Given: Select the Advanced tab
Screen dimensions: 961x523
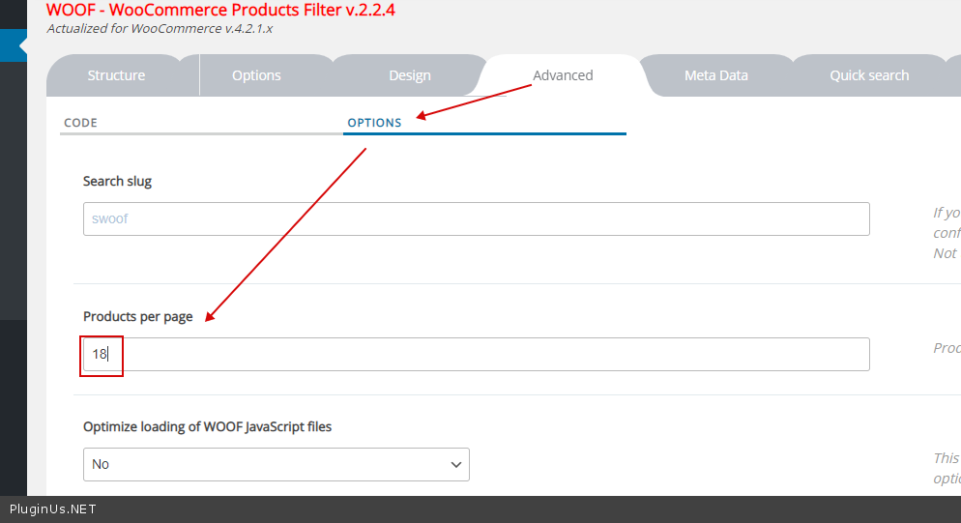Looking at the screenshot, I should click(x=563, y=75).
